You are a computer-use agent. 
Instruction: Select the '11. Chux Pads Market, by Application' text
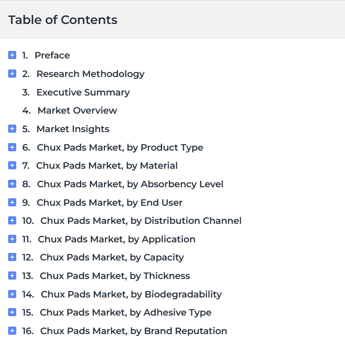click(x=109, y=239)
